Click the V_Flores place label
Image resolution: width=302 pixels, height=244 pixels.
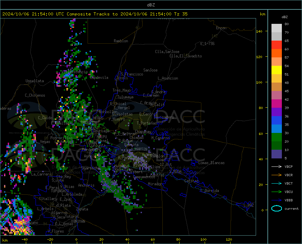[56, 231]
